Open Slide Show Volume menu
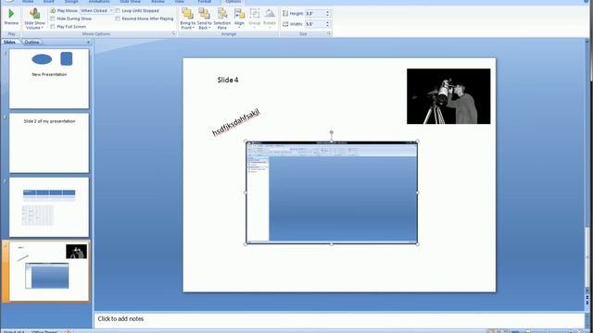This screenshot has width=593, height=333. [x=34, y=18]
